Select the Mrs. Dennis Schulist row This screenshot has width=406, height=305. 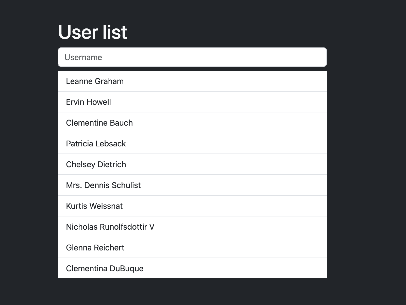coord(192,185)
